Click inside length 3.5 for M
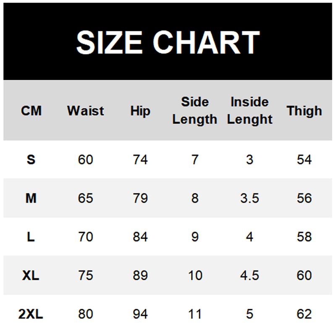 [x=249, y=198]
